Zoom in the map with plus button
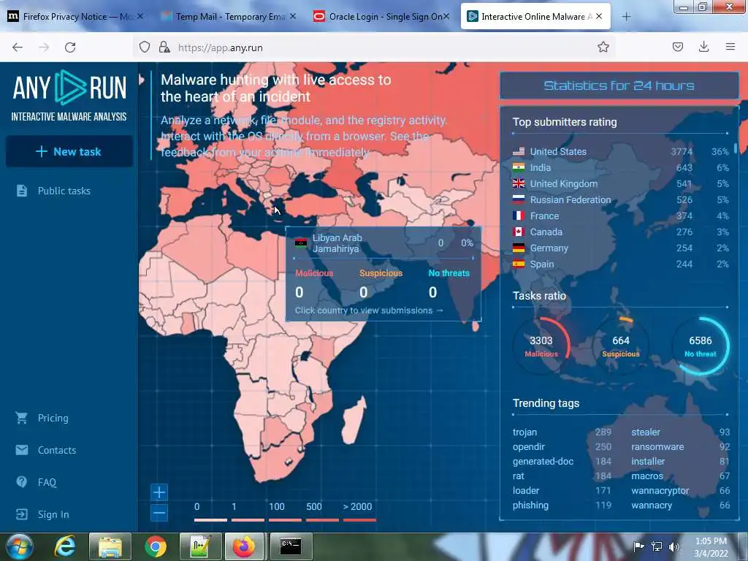 click(x=159, y=492)
